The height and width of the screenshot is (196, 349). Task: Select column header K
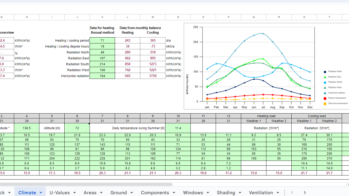point(102,17)
